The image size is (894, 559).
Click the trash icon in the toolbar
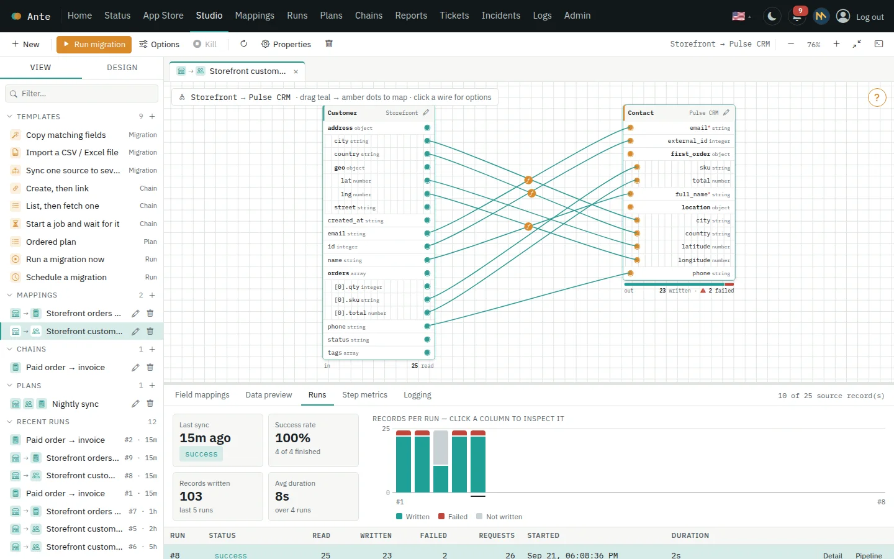click(329, 44)
